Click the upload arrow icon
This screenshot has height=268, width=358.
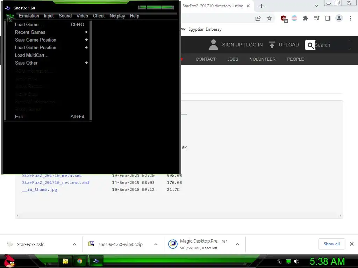[272, 45]
